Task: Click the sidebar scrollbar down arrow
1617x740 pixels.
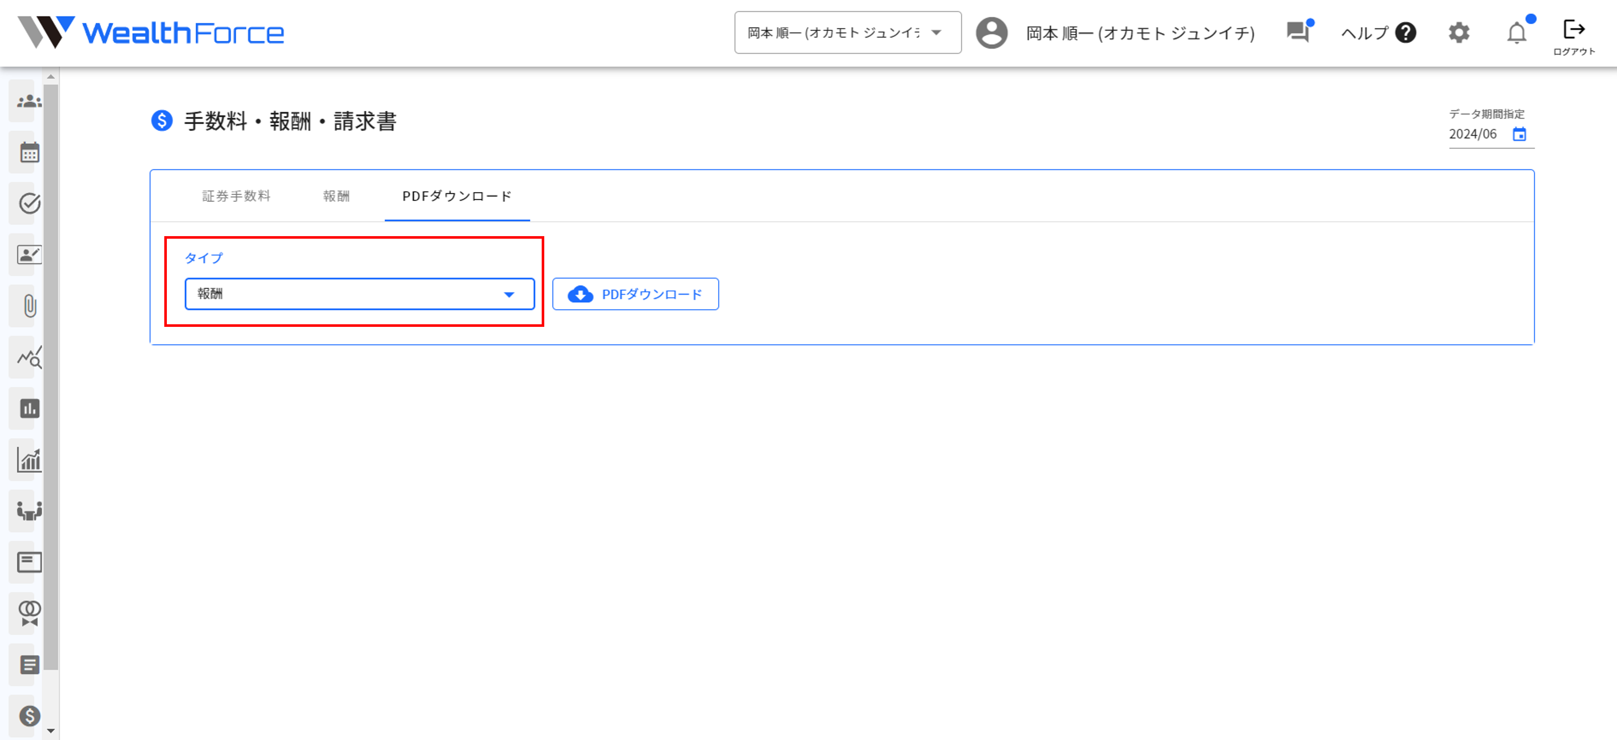Action: click(x=51, y=730)
